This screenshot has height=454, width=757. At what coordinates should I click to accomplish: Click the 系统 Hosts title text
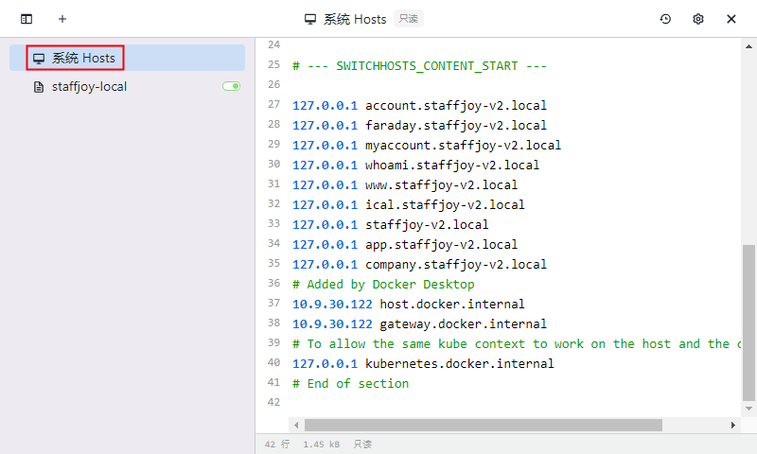[355, 19]
